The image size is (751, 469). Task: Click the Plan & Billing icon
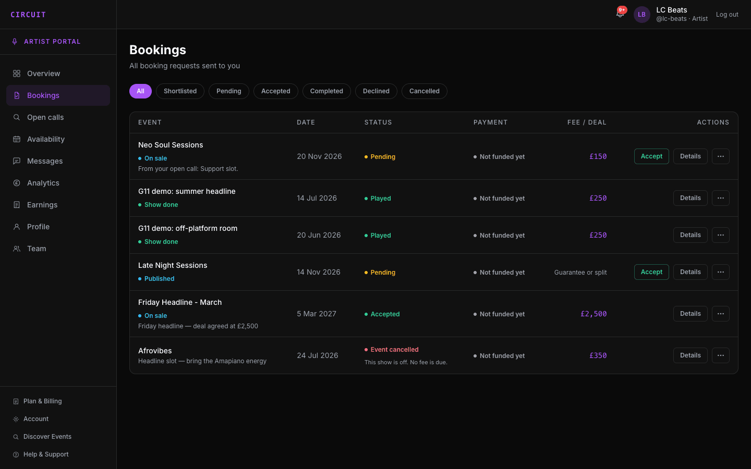pyautogui.click(x=16, y=401)
